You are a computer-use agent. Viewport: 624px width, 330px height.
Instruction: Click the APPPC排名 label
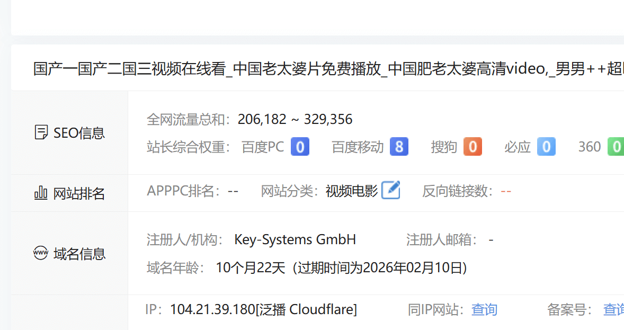tap(184, 191)
